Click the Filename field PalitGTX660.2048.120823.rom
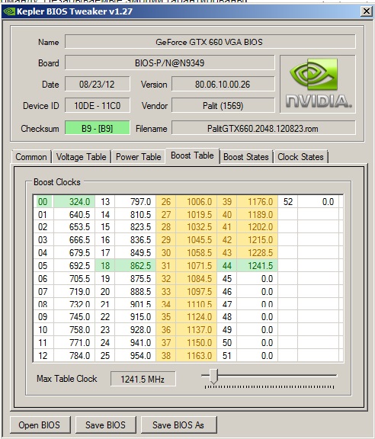The width and height of the screenshot is (375, 439). point(263,128)
